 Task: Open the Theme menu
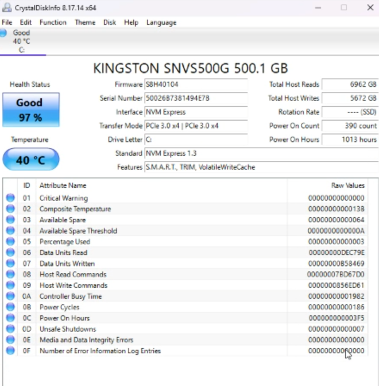tap(85, 22)
